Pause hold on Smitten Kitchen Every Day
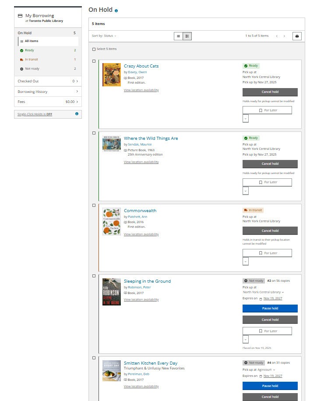317x401 pixels. 270,386
